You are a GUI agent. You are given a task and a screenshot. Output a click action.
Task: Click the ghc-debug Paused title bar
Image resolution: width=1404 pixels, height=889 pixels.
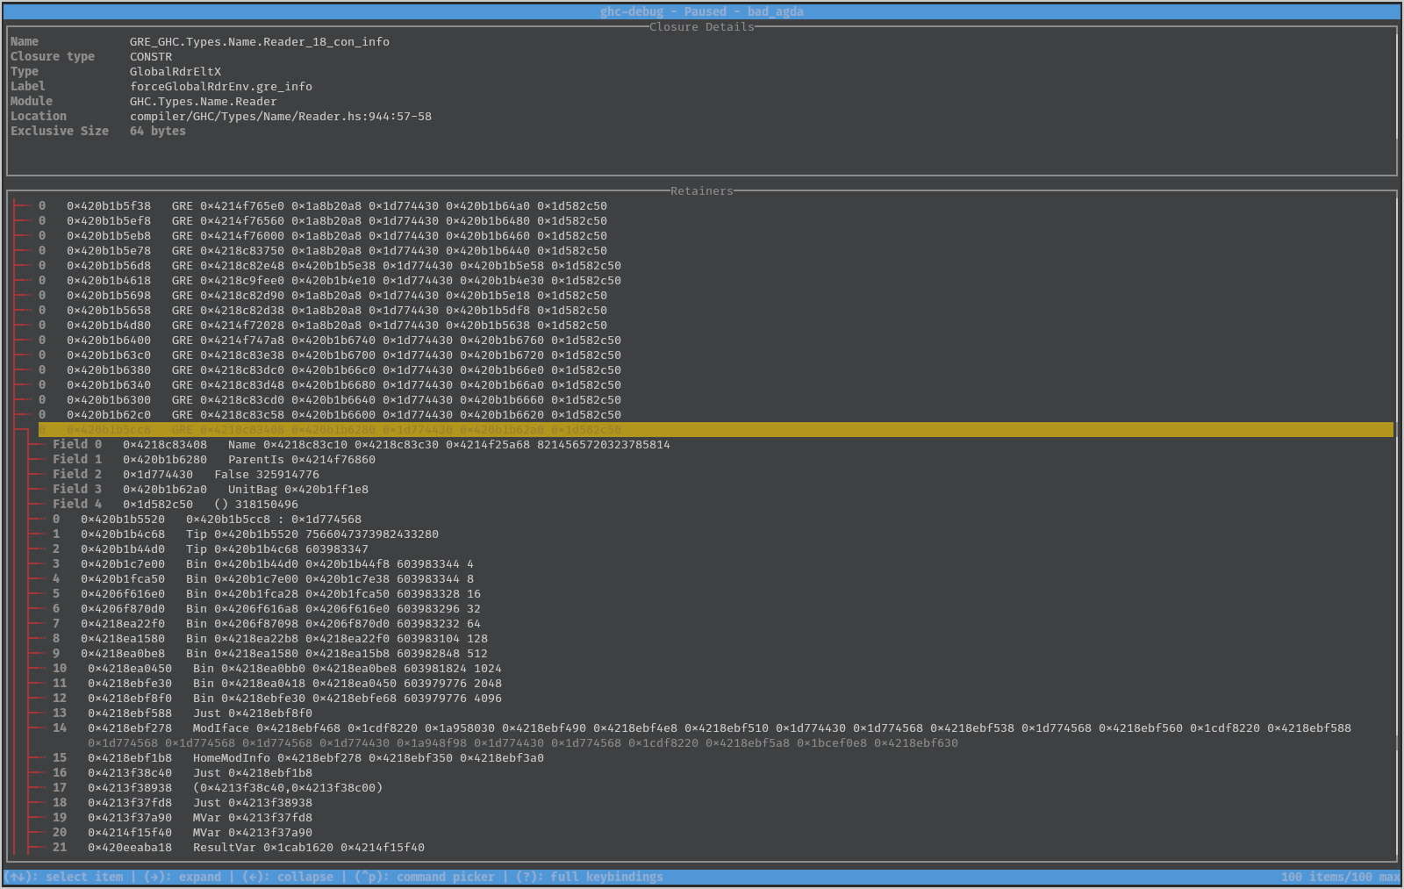pos(701,11)
